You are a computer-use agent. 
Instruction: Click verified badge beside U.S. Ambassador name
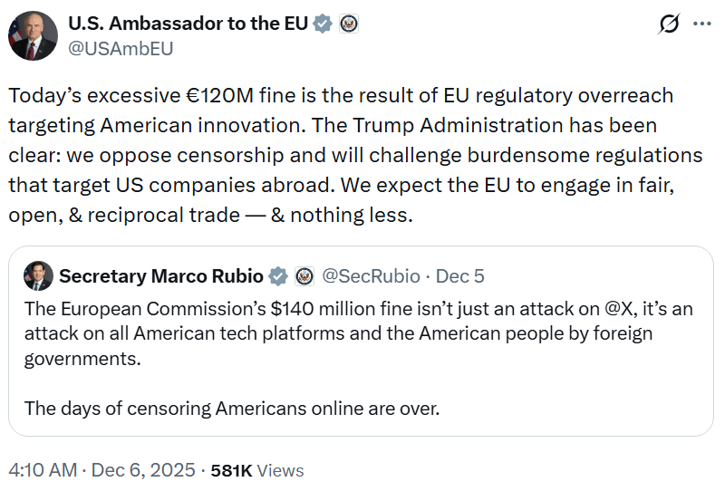point(322,24)
